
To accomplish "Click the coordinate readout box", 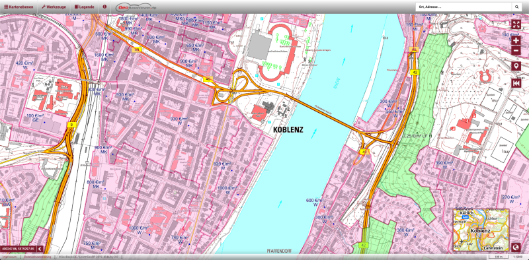I will pyautogui.click(x=18, y=249).
